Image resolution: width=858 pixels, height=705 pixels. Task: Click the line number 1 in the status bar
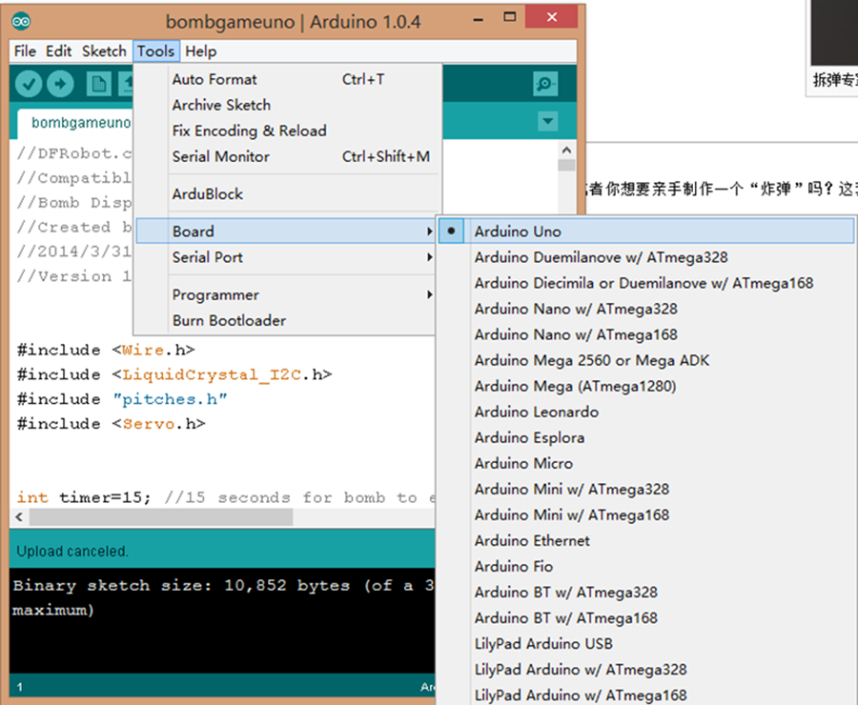pos(20,687)
